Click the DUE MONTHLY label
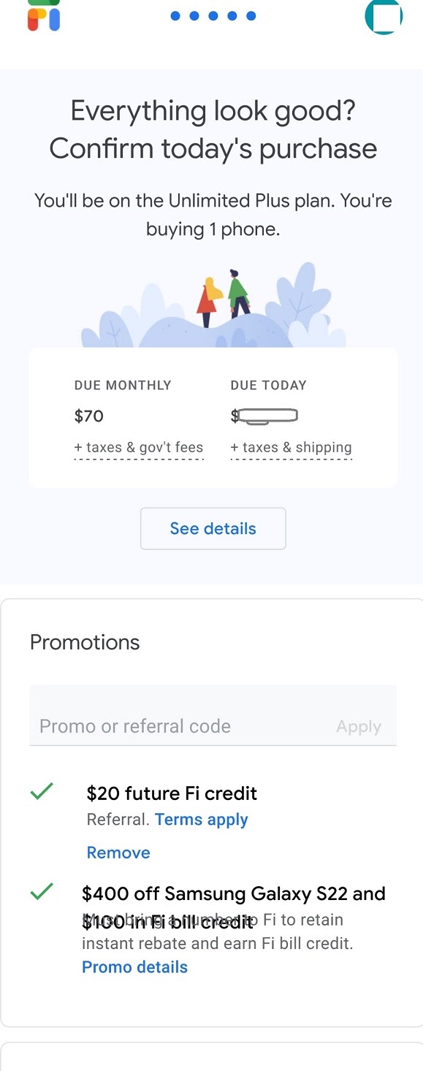The image size is (423, 1071). (123, 385)
